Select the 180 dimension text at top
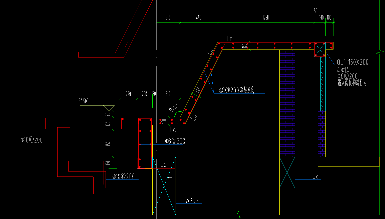 [x=321, y=17]
